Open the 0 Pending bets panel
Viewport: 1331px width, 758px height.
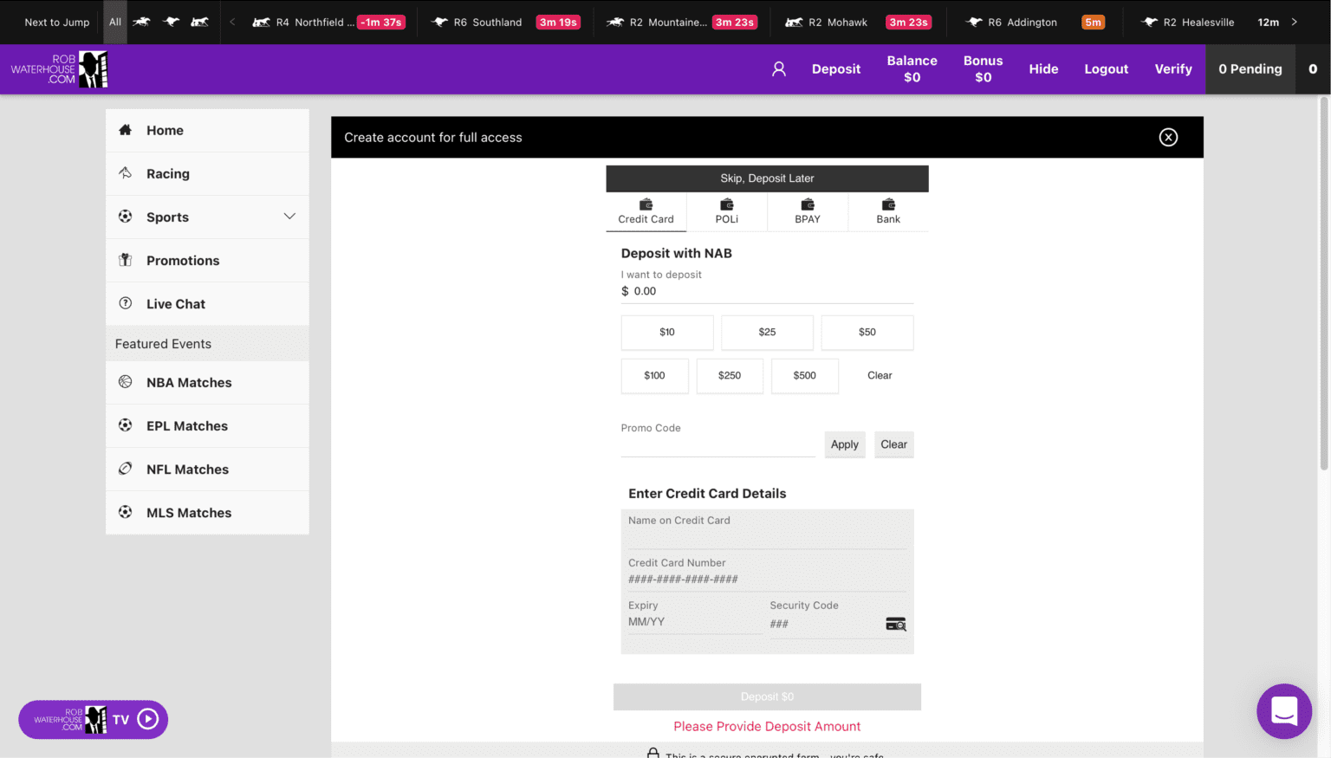tap(1250, 69)
